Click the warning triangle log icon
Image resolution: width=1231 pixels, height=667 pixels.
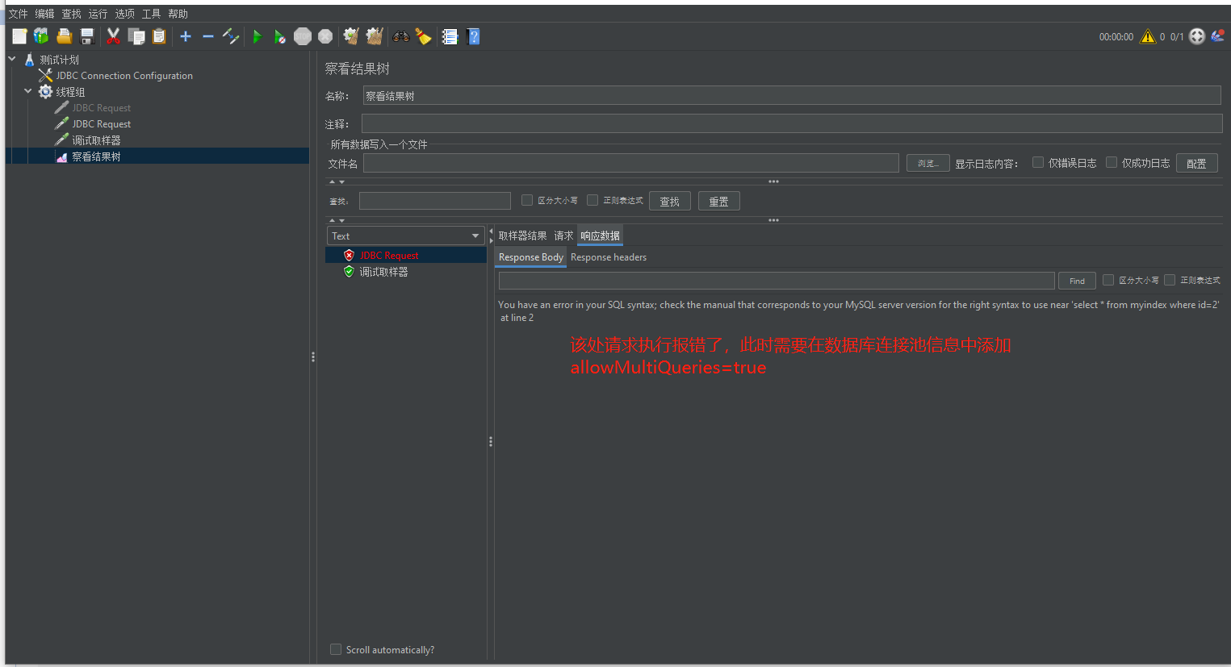[1147, 36]
